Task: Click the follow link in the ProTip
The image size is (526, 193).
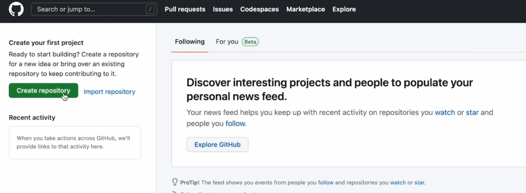Action: [x=326, y=182]
